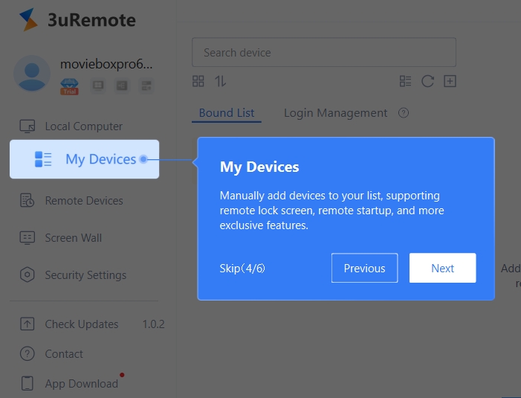Switch to grid view icon

[x=198, y=81]
